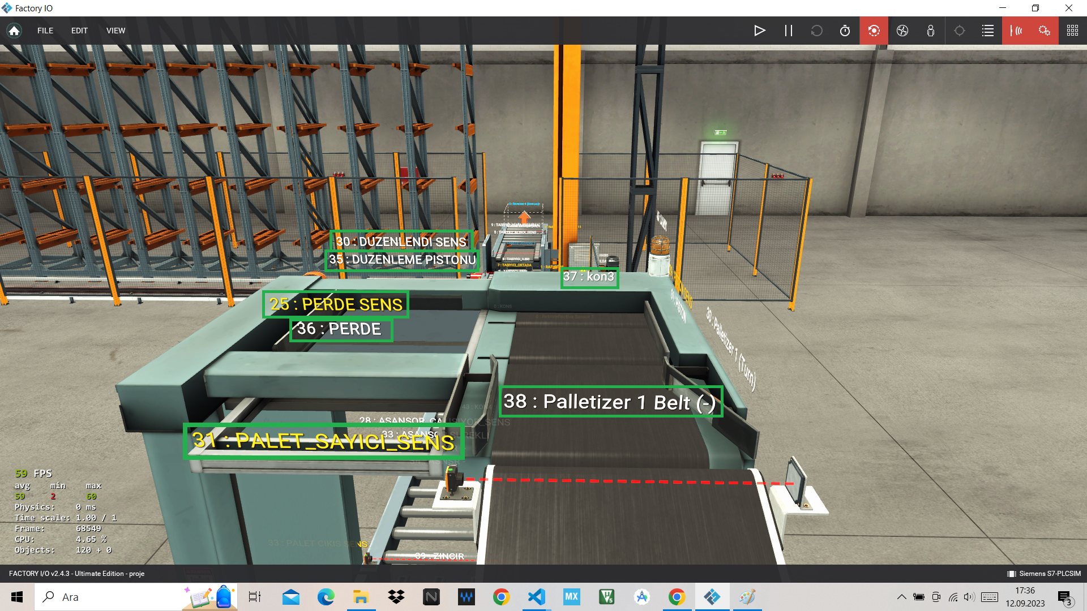The width and height of the screenshot is (1087, 611).
Task: Switch to first person camera
Action: click(x=931, y=31)
